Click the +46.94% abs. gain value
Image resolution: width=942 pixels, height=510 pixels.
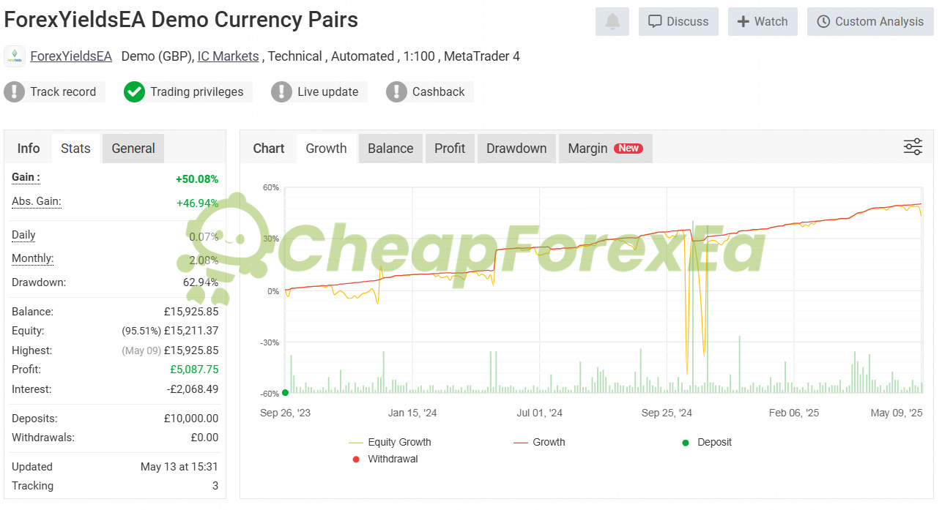198,203
